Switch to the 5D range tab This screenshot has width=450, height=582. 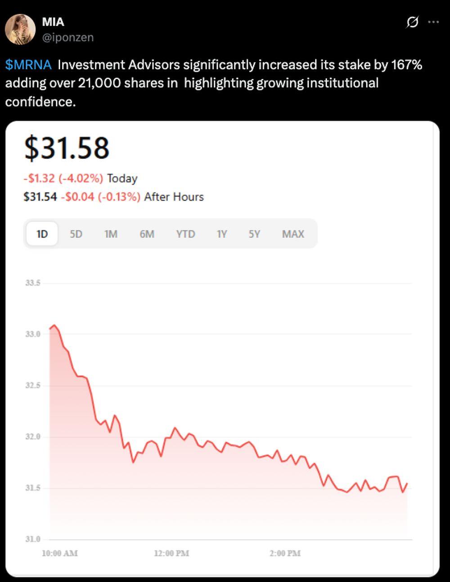pos(76,234)
